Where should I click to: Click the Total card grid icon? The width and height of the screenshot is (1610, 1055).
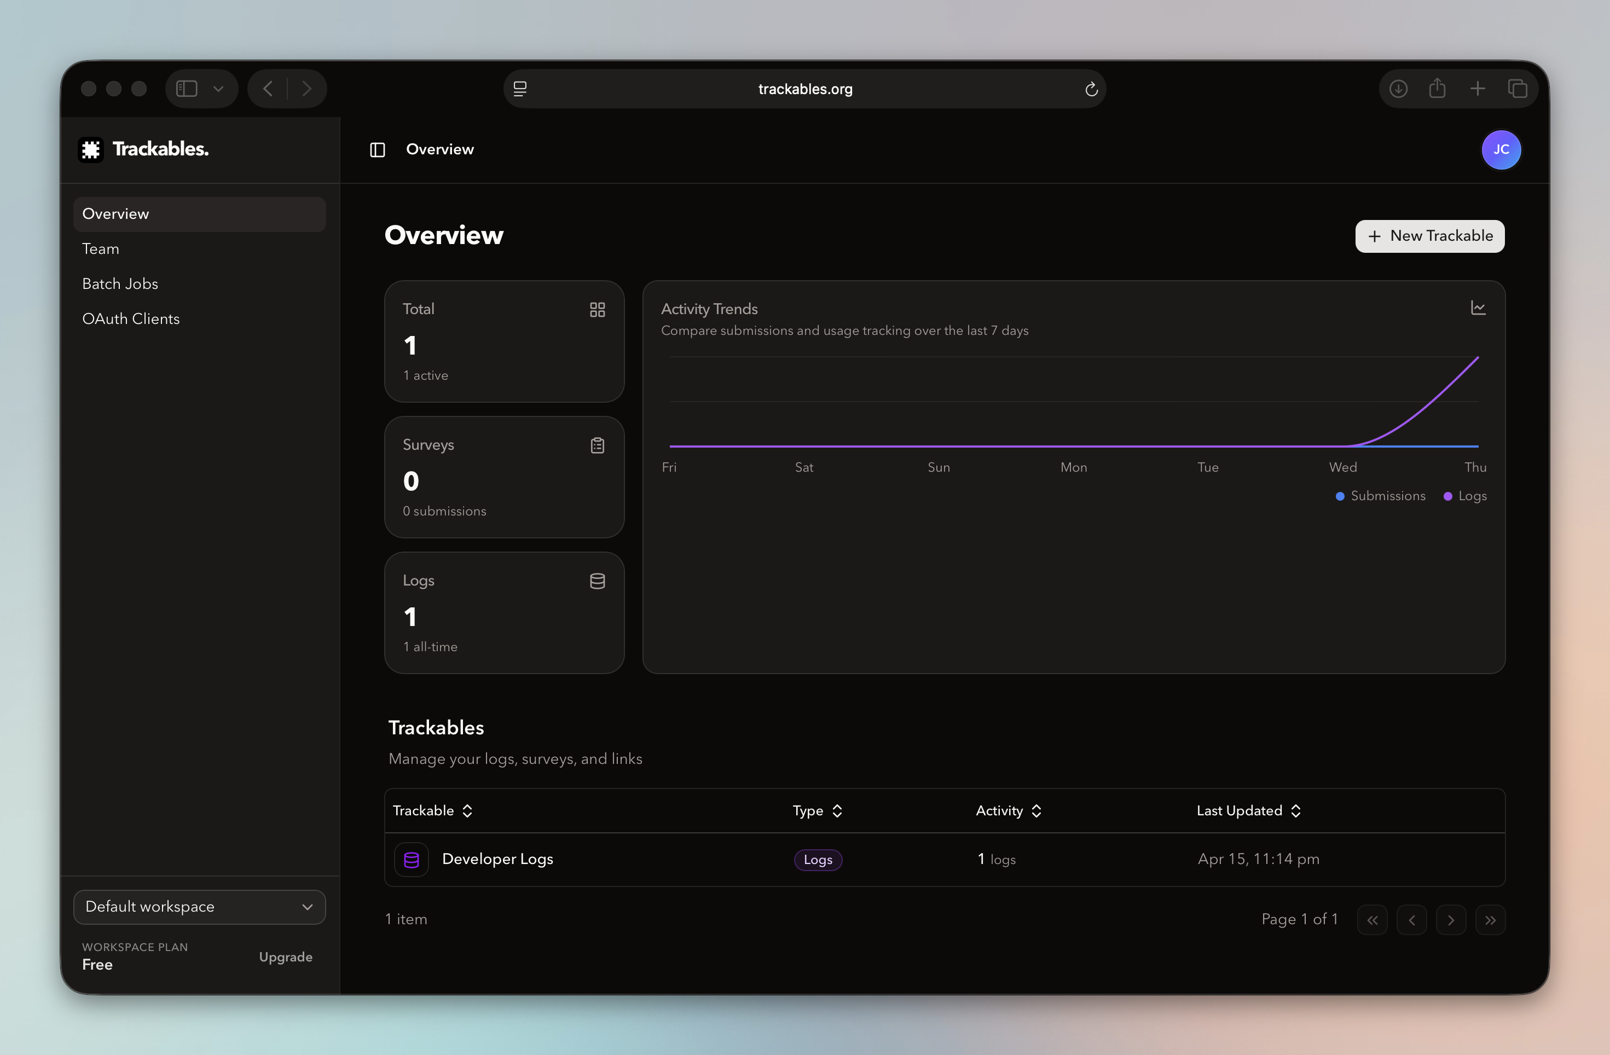click(x=596, y=310)
